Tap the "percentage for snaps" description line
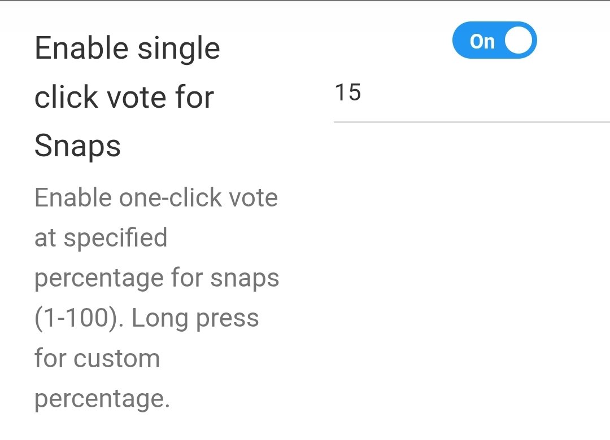The width and height of the screenshot is (610, 440). [x=157, y=279]
